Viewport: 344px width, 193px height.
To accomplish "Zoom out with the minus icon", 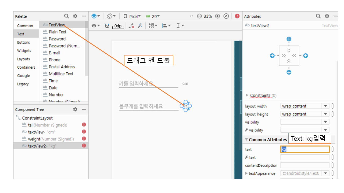I will pos(199,16).
